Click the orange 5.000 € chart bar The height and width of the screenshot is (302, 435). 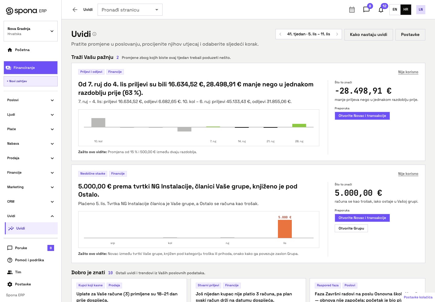point(285,229)
